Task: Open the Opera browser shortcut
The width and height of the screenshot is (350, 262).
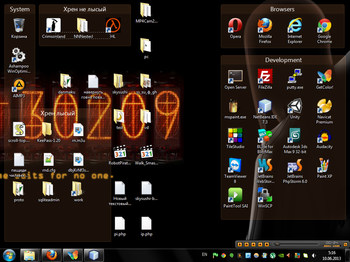Action: click(235, 26)
